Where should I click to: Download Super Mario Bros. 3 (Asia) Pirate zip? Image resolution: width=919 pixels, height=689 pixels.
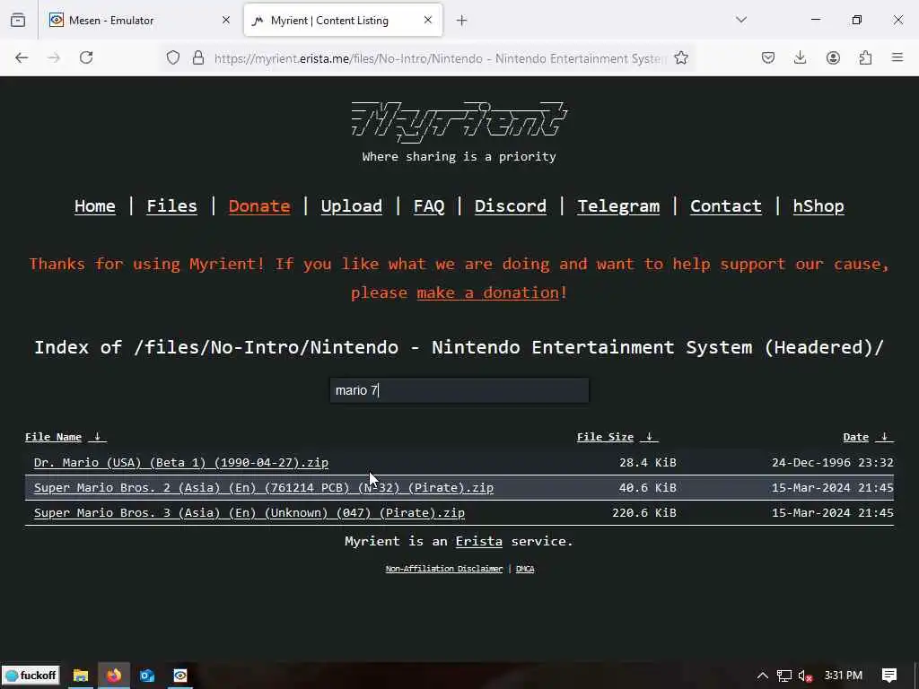coord(249,512)
